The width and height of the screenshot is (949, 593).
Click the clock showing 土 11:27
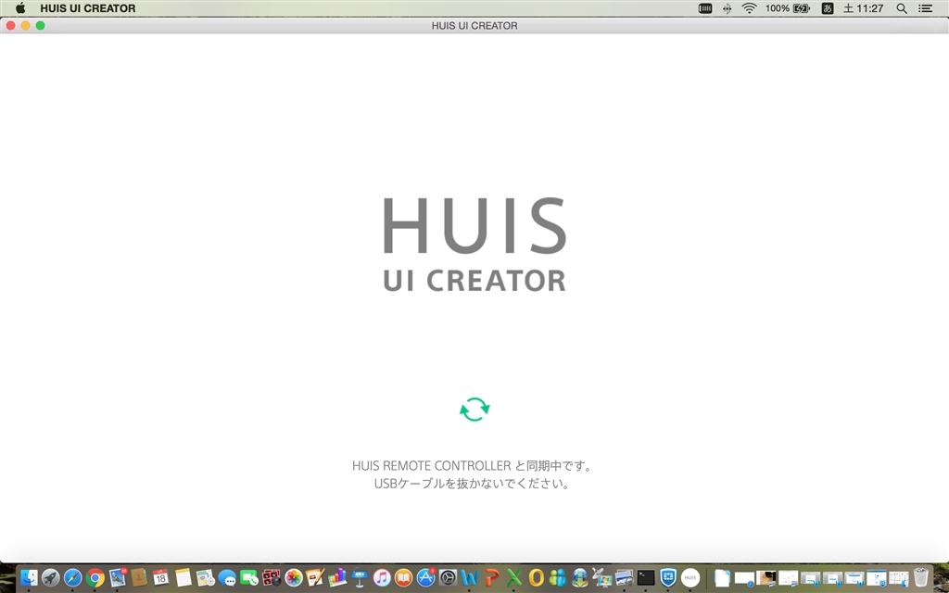point(864,8)
